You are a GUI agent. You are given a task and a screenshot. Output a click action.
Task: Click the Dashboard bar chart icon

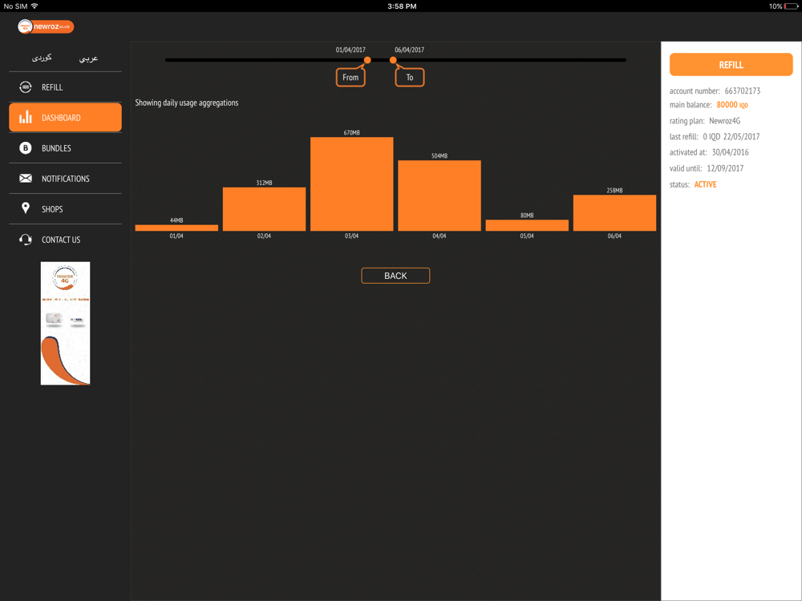click(26, 118)
